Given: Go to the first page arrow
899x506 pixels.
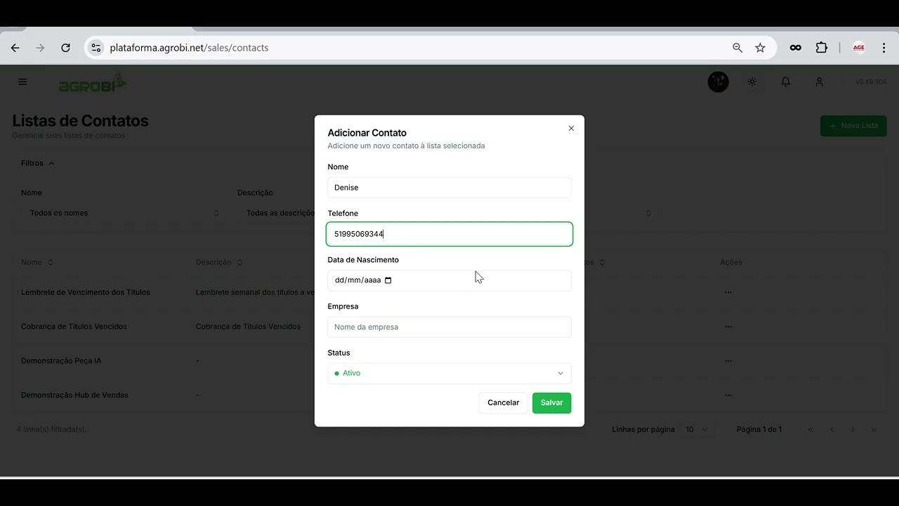Looking at the screenshot, I should pos(811,429).
